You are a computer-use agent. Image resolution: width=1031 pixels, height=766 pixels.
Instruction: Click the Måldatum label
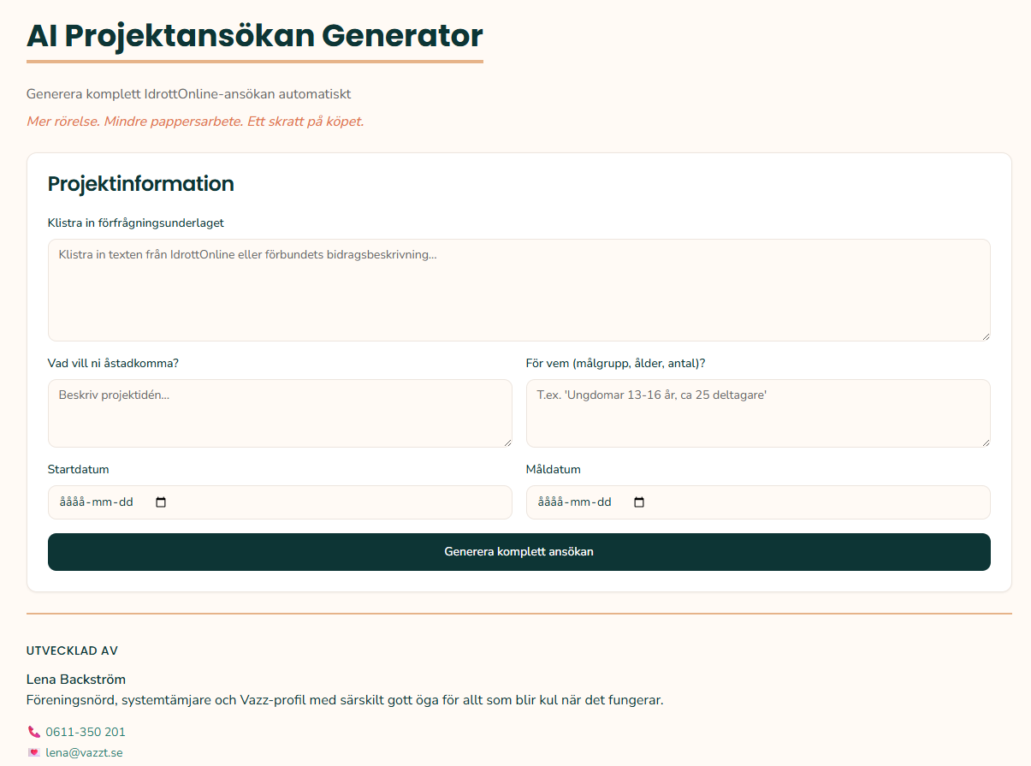[x=554, y=469]
